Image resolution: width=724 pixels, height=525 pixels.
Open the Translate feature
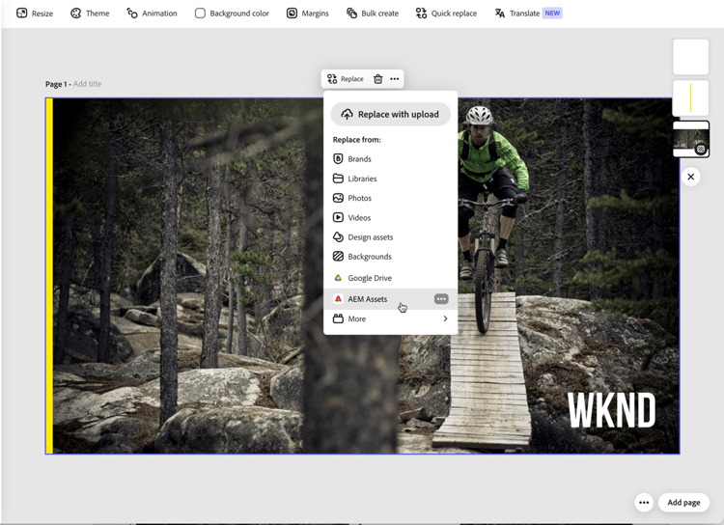(x=528, y=14)
